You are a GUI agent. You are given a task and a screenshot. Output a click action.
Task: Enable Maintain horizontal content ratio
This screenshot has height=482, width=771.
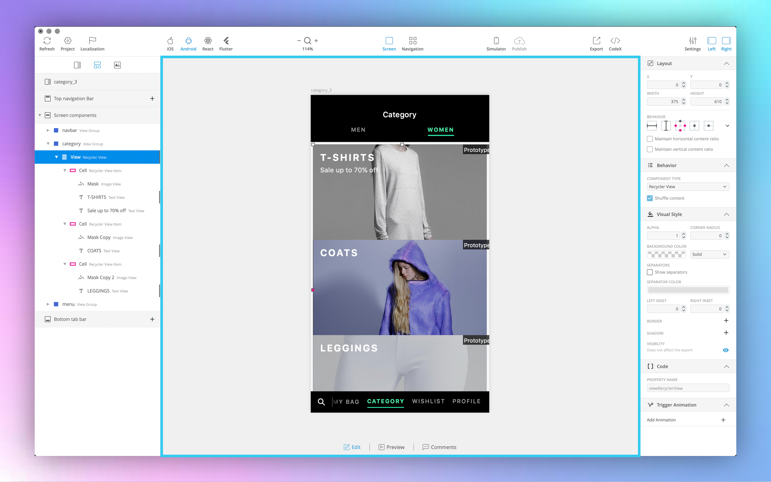[x=650, y=139]
